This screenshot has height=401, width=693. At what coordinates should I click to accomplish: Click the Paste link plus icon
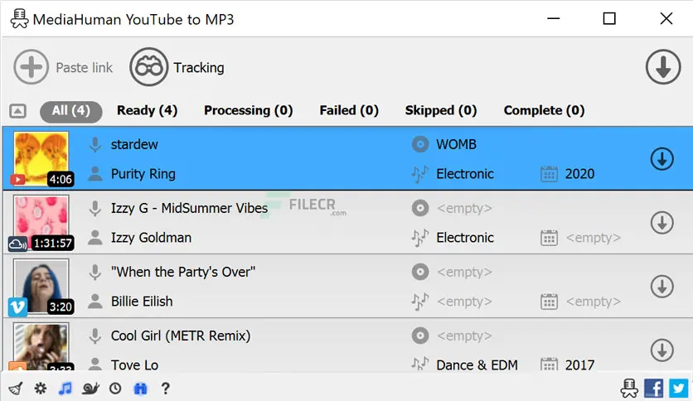[x=31, y=67]
